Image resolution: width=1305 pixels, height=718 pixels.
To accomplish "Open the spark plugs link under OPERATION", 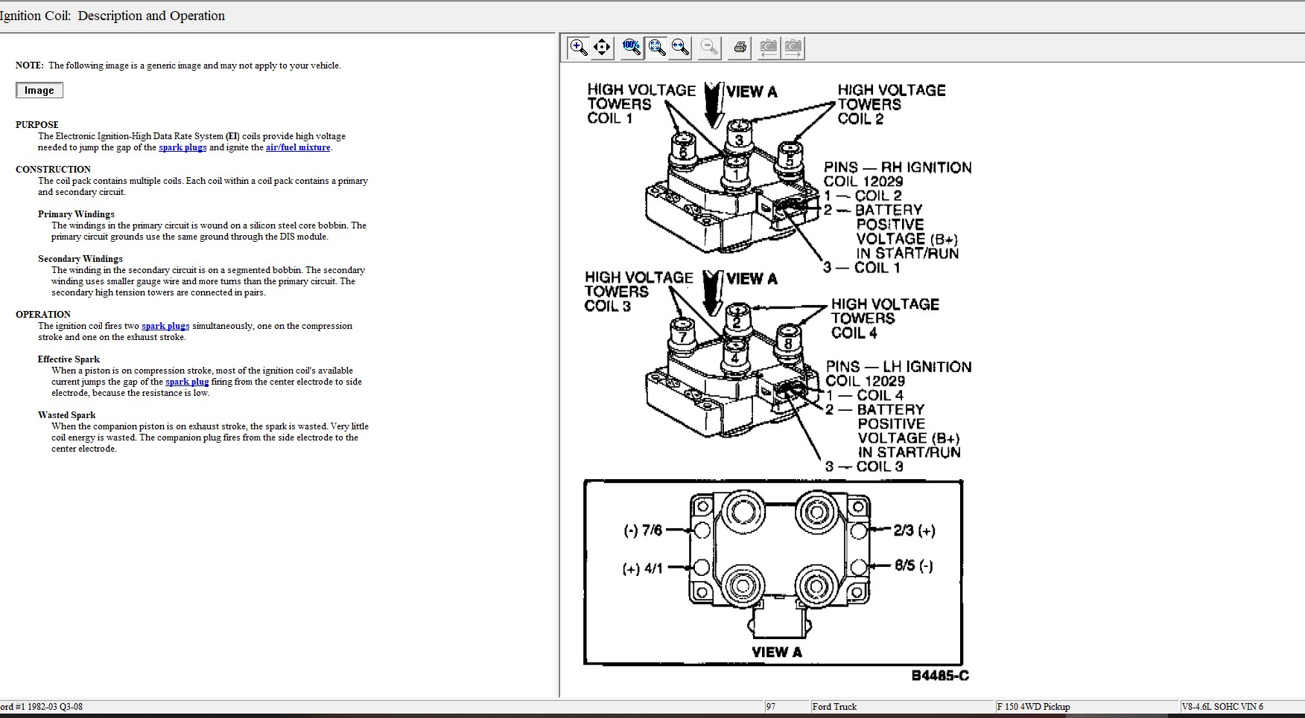I will (x=165, y=326).
